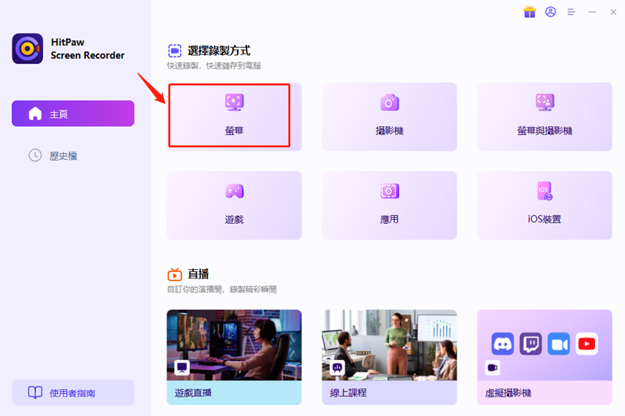
Task: Minimize the HitPaw window
Action: [592, 12]
